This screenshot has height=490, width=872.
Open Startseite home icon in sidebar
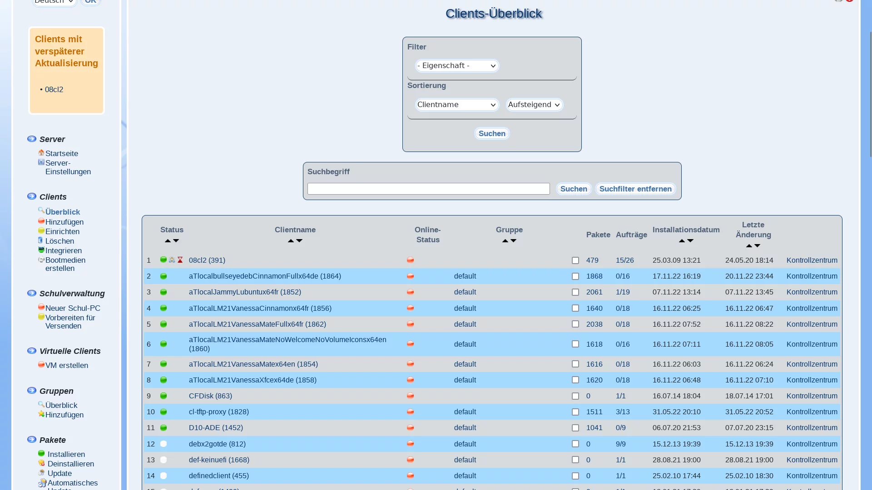[x=41, y=152]
